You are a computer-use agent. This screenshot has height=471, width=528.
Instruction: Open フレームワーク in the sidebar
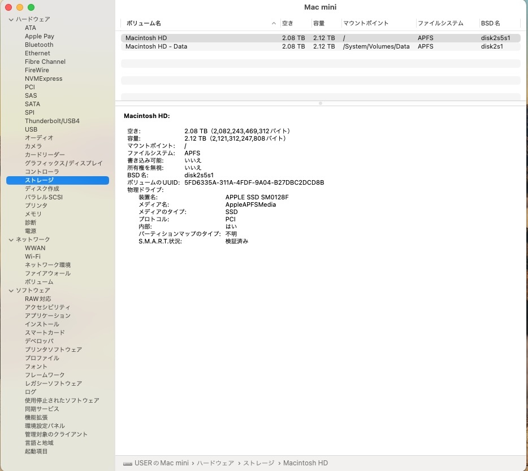(x=45, y=375)
